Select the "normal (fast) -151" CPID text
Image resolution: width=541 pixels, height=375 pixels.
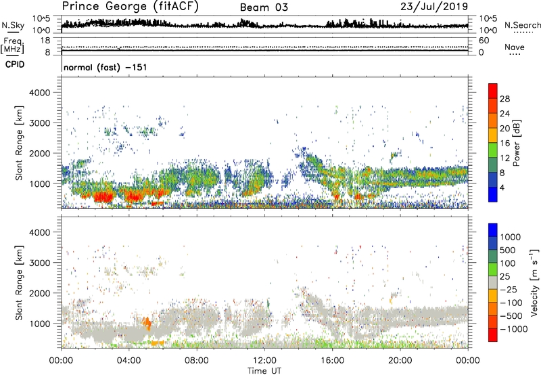pyautogui.click(x=105, y=67)
